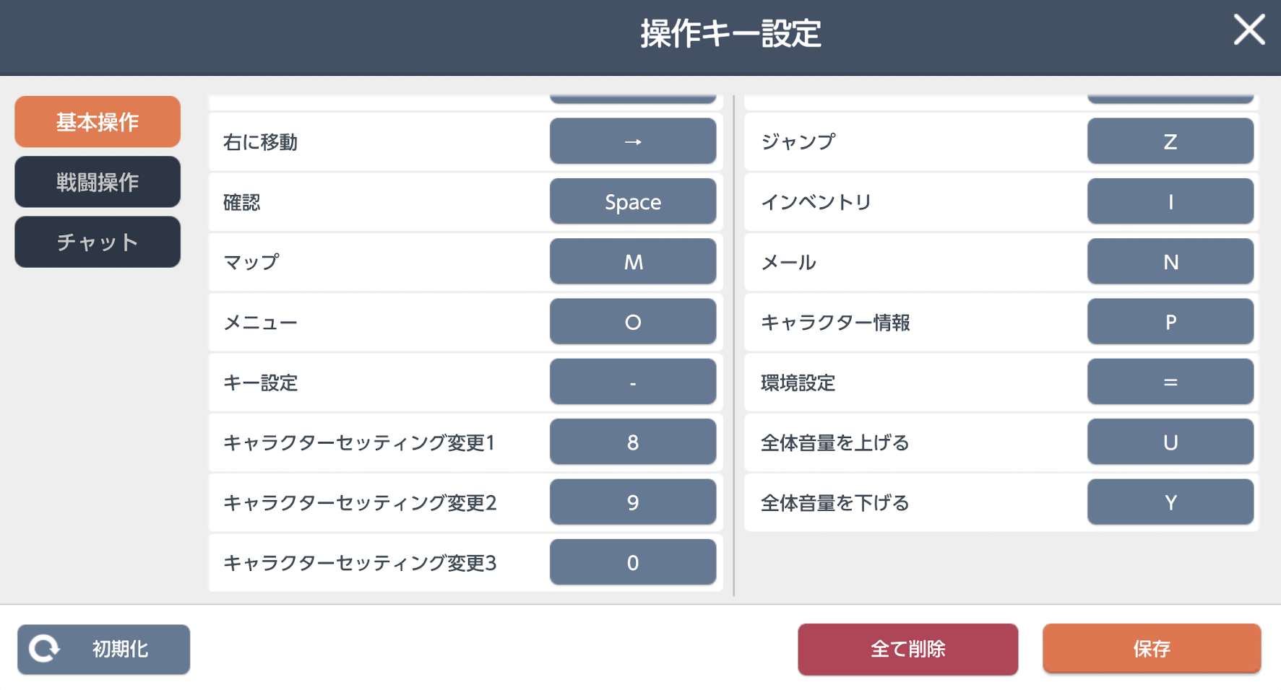Image resolution: width=1281 pixels, height=690 pixels.
Task: Click the 0 key for キャラクターセッティング変更3
Action: click(633, 562)
